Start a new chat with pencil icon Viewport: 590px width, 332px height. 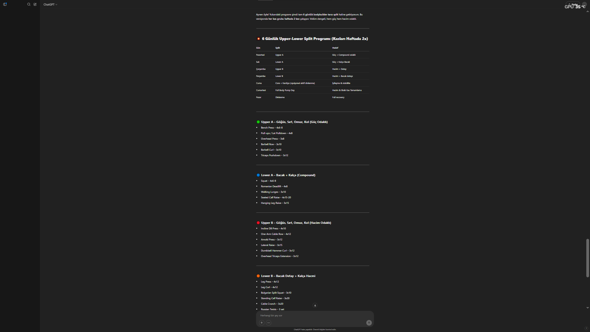[35, 4]
